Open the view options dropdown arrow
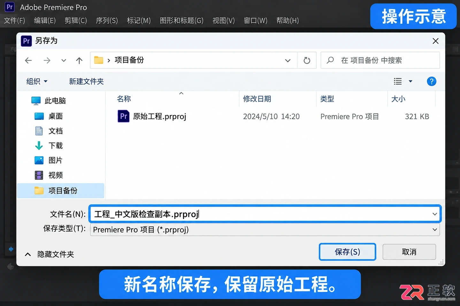The width and height of the screenshot is (460, 306). 410,81
